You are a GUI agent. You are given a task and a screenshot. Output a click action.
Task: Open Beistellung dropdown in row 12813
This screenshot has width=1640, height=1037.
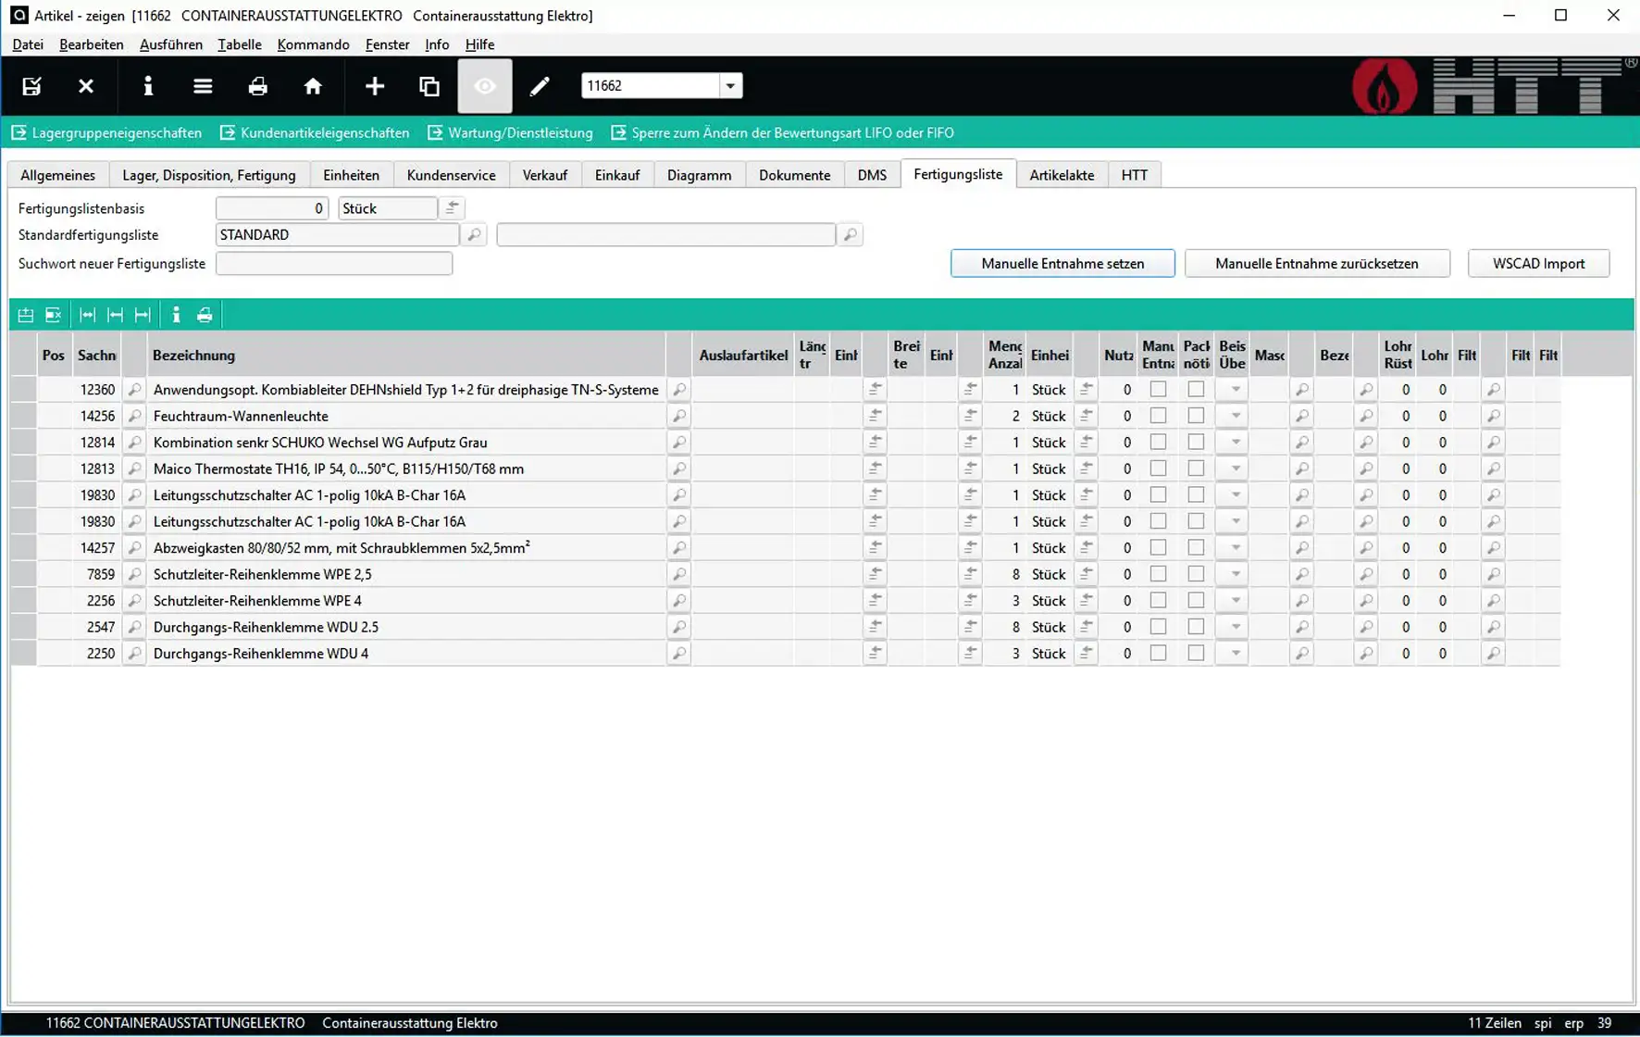(1235, 469)
